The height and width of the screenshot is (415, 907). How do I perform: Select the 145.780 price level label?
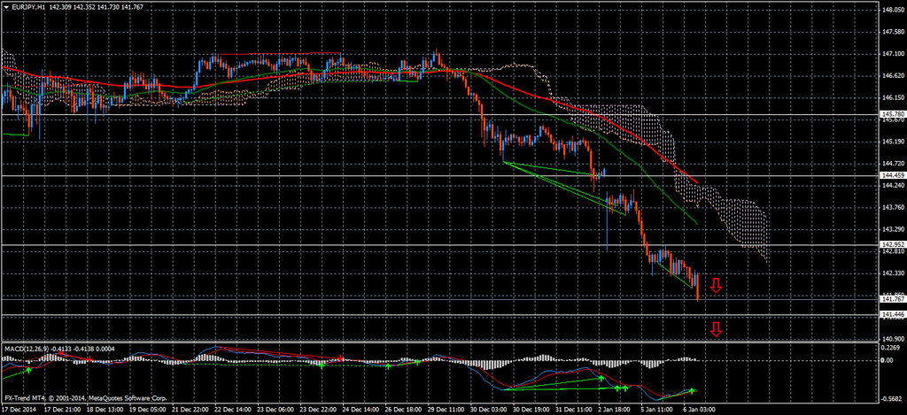coord(892,115)
